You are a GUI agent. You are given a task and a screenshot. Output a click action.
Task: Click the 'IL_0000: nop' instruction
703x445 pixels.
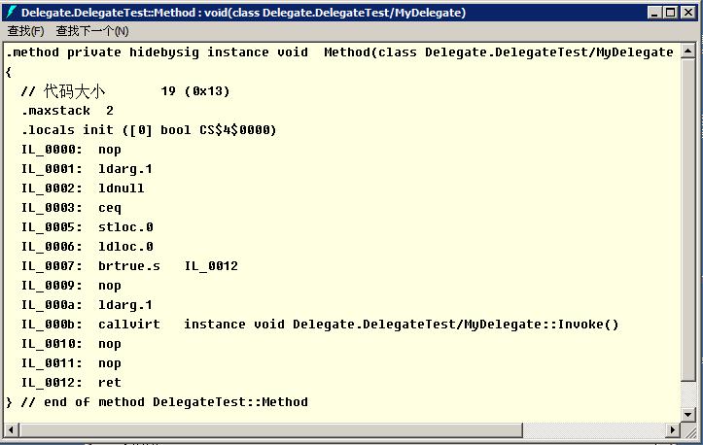[71, 150]
